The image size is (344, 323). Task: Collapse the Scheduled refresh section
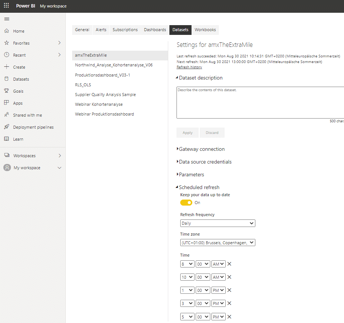(198, 187)
